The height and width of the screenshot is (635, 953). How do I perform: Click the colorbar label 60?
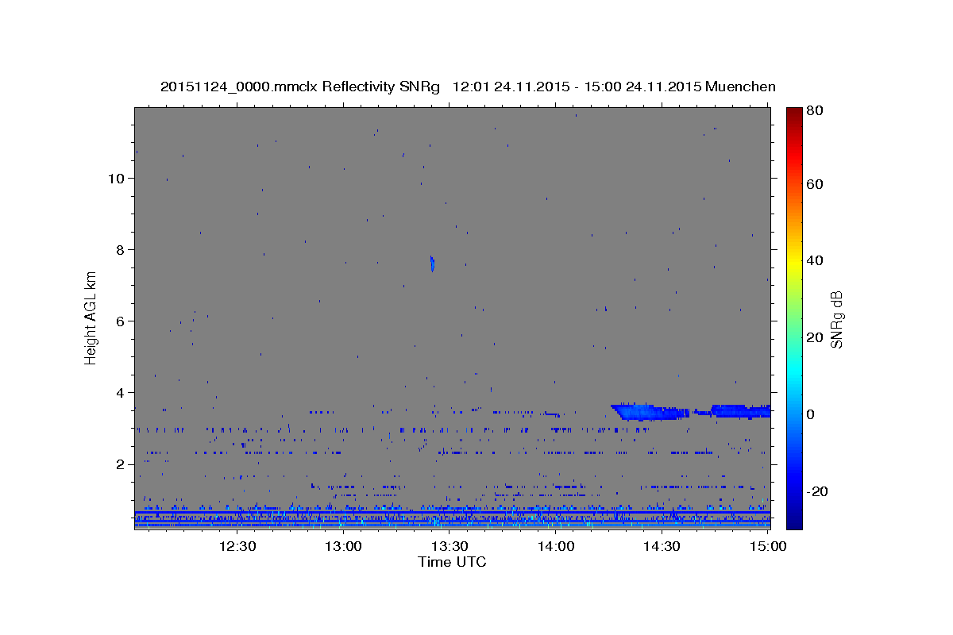tap(816, 184)
